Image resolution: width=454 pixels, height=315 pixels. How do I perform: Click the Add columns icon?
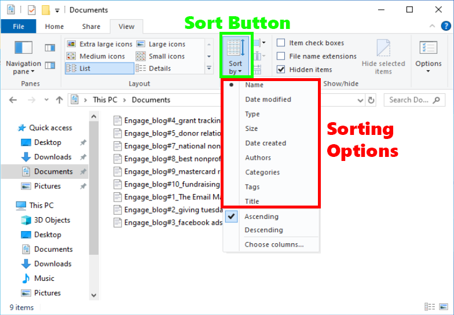[x=259, y=56]
